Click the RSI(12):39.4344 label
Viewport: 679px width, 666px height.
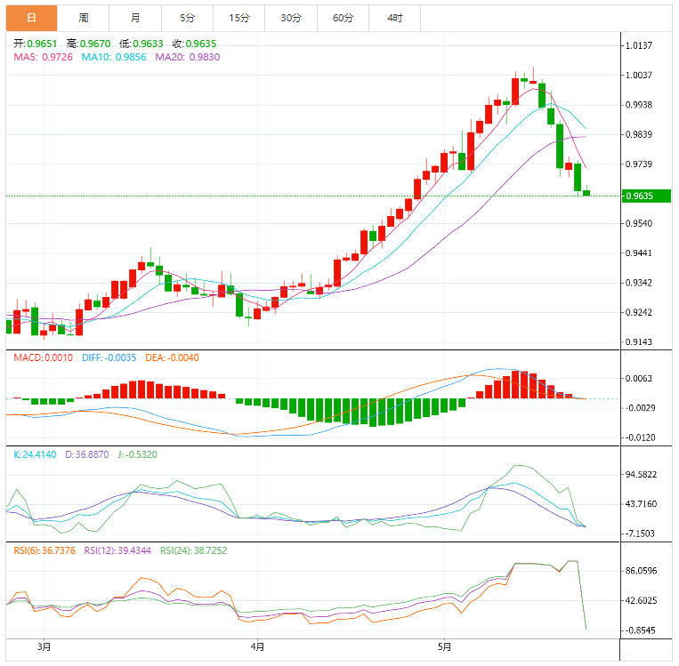(117, 551)
